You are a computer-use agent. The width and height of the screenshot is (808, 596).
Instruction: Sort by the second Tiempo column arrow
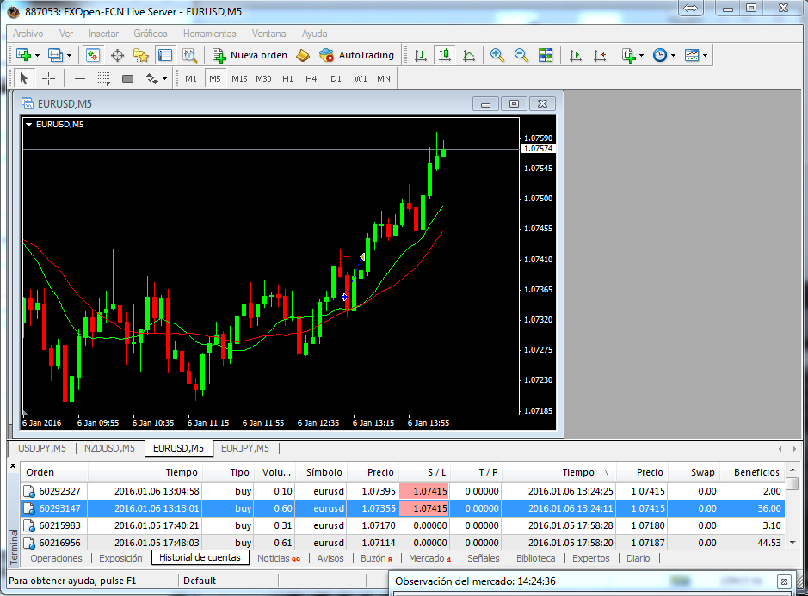pos(608,472)
